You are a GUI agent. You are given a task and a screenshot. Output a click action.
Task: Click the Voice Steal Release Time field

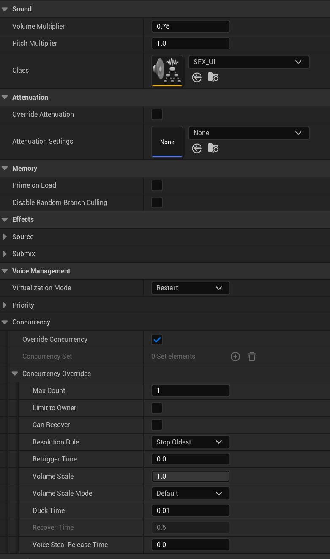(x=191, y=545)
